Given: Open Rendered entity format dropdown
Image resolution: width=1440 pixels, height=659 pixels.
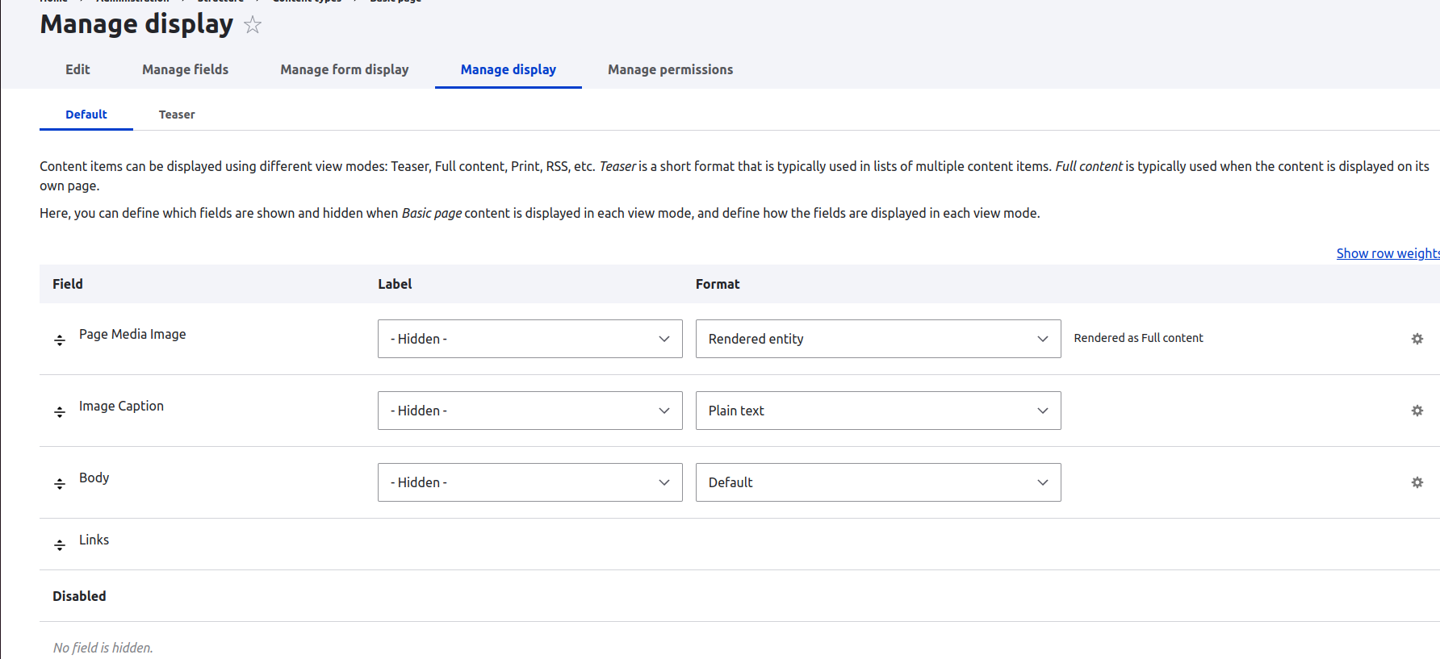Looking at the screenshot, I should click(x=878, y=339).
